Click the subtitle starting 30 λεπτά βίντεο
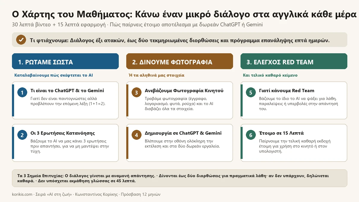 coord(137,25)
